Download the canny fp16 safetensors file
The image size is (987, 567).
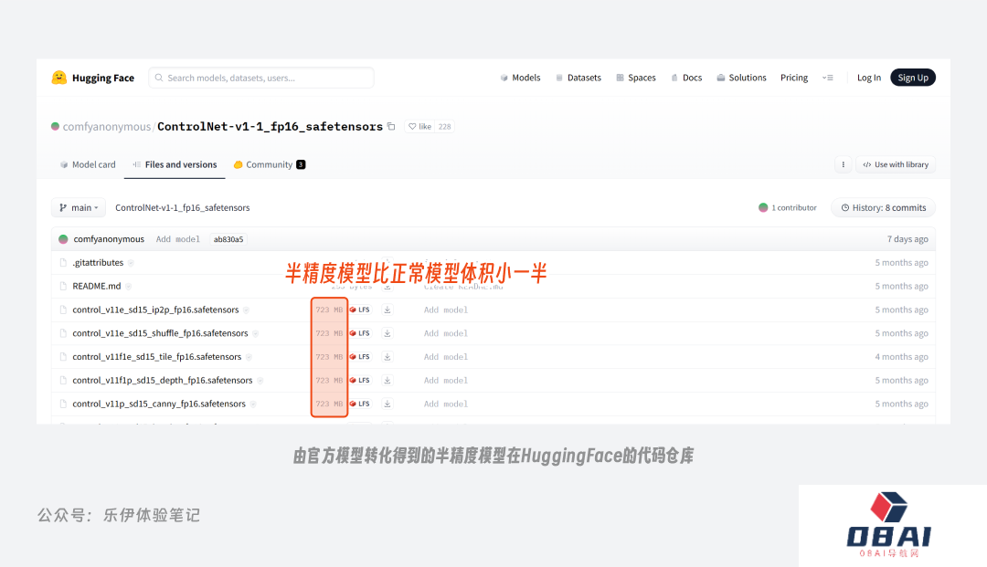(387, 404)
